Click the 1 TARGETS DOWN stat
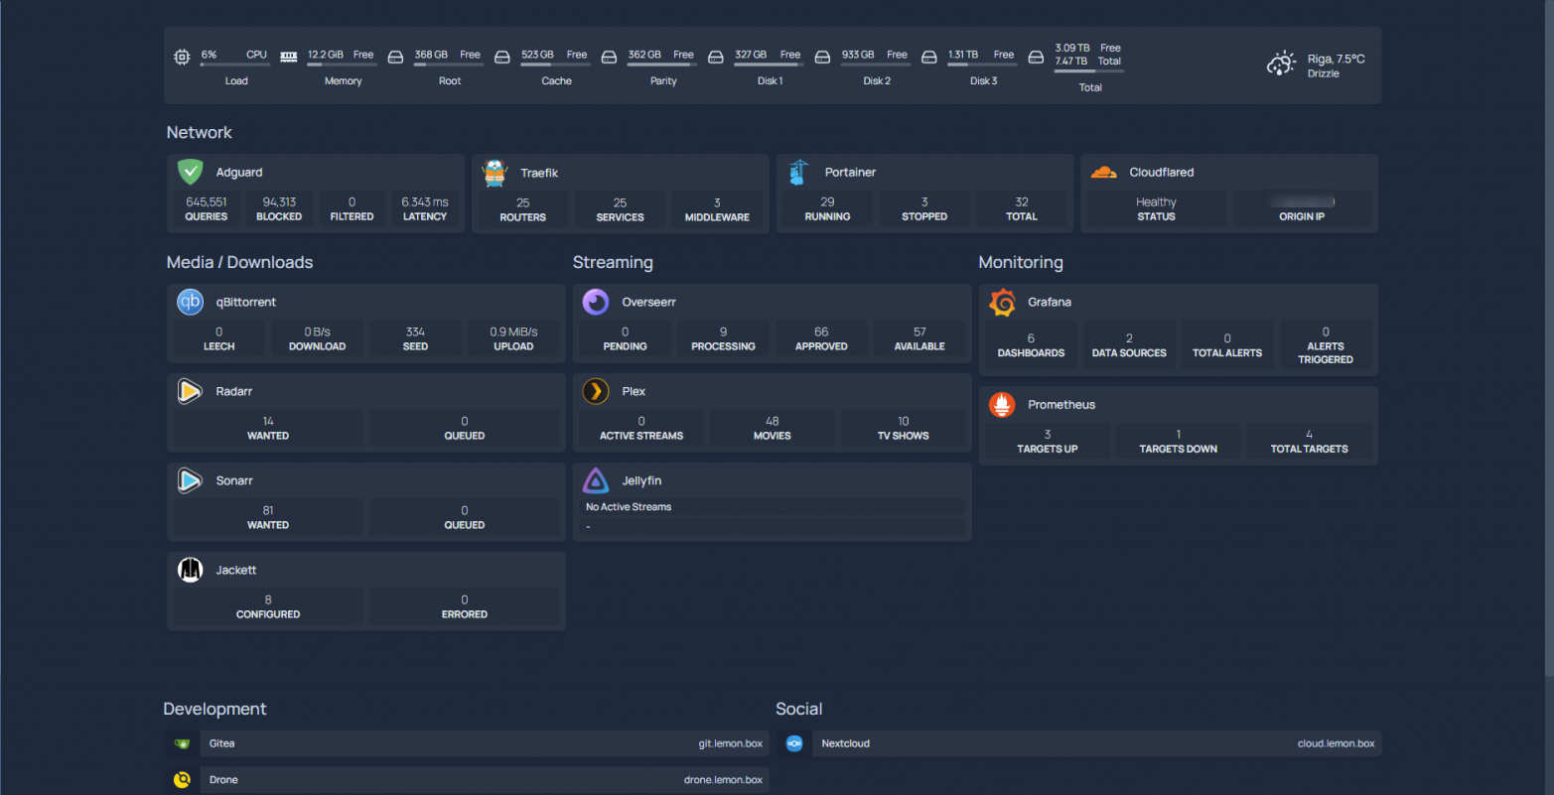 click(1179, 442)
